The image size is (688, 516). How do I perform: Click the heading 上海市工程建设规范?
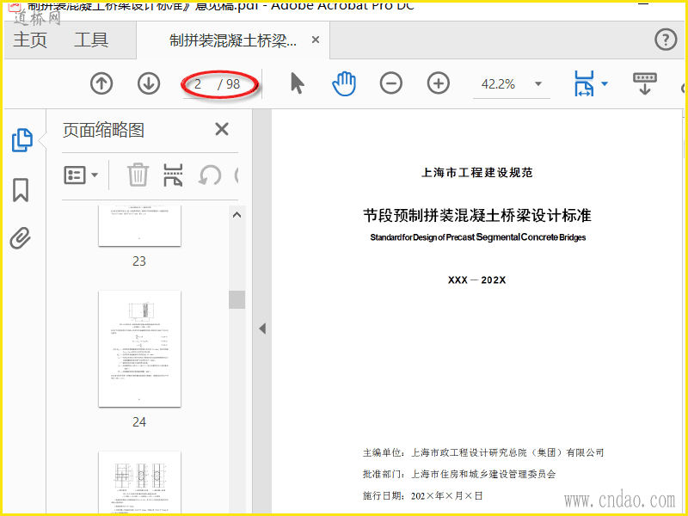tap(477, 173)
